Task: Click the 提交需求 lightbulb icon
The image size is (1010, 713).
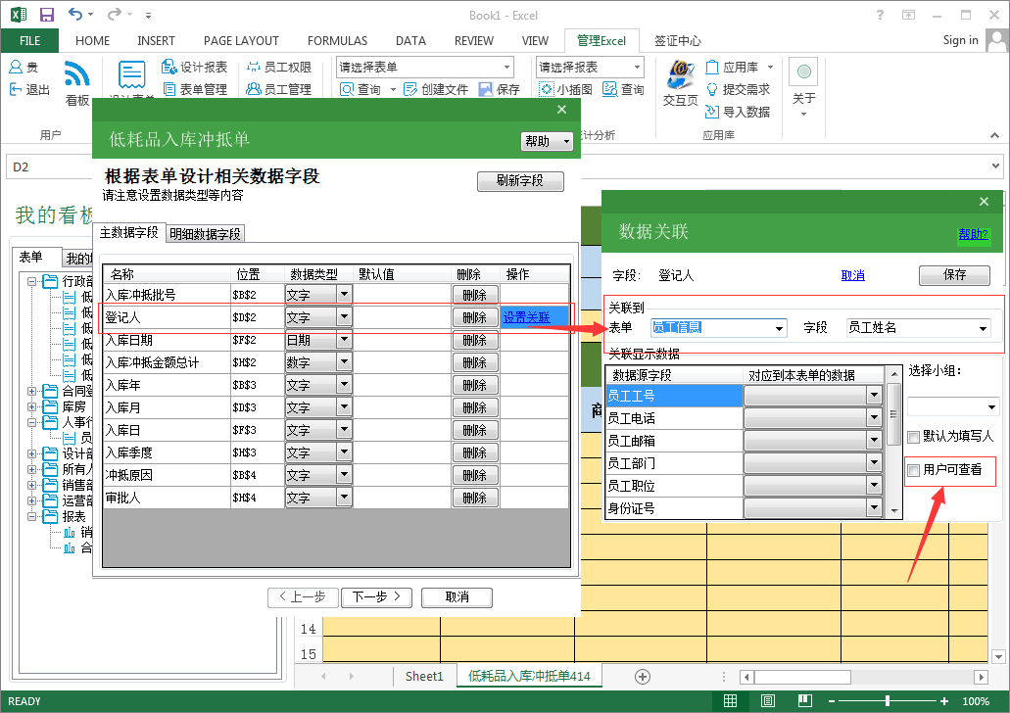Action: (712, 89)
